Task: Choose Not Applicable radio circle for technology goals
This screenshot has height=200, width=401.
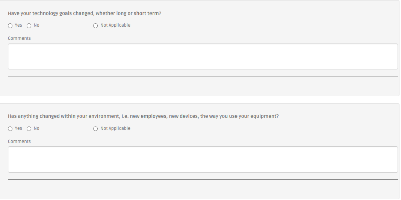Action: click(95, 26)
